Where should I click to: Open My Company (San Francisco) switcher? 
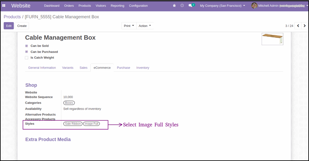pyautogui.click(x=222, y=6)
